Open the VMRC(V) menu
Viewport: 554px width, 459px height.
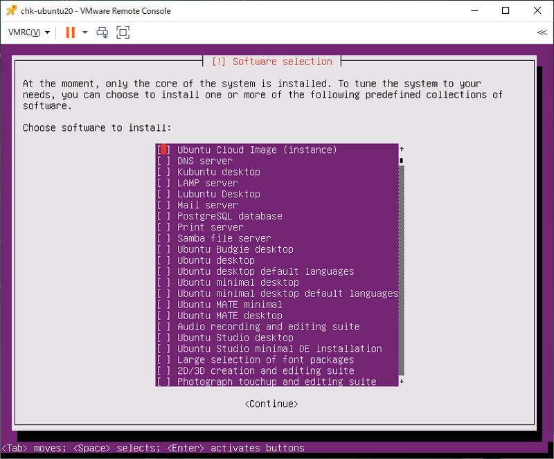(28, 33)
